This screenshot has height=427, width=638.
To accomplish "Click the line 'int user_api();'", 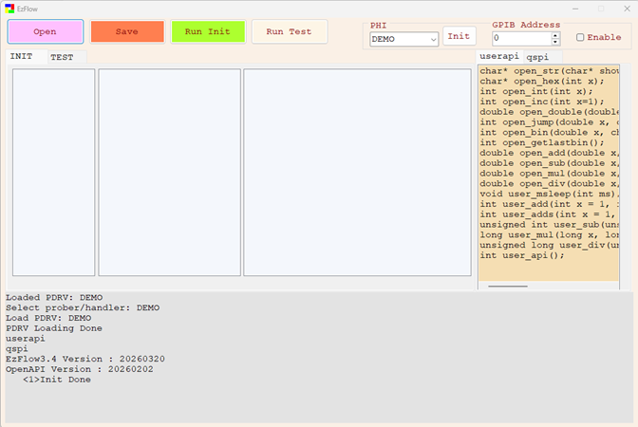I will (522, 255).
